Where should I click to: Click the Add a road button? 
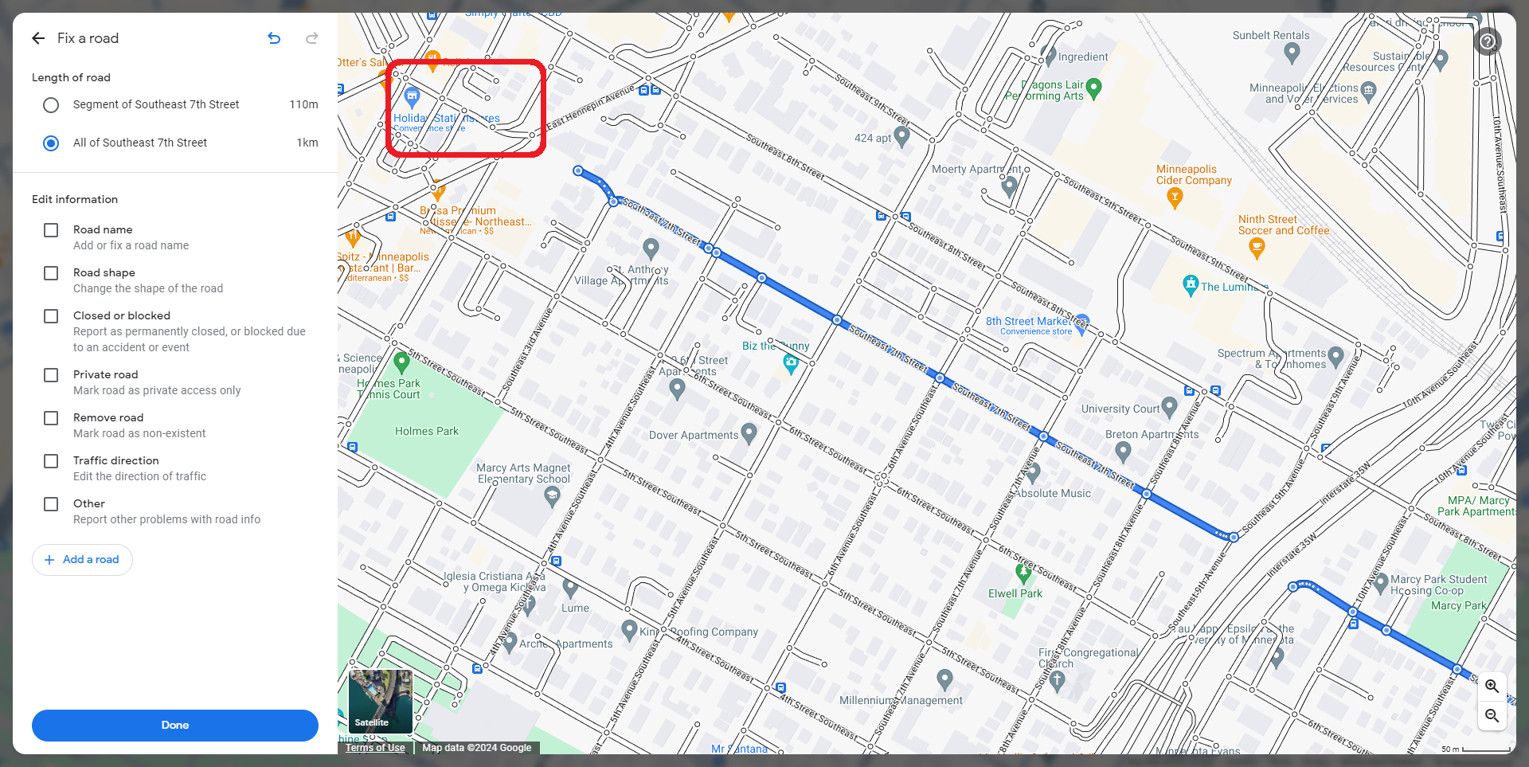[82, 560]
